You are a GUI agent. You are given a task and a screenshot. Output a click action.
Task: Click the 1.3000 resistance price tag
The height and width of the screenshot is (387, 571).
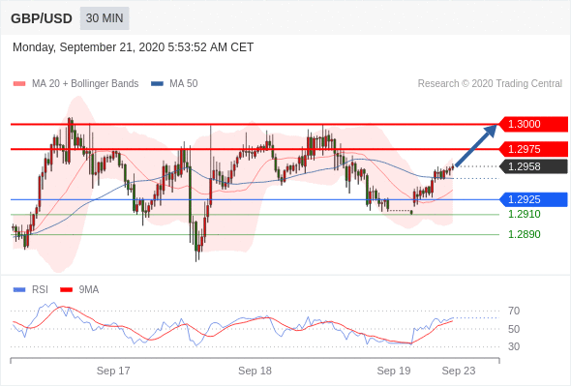533,124
